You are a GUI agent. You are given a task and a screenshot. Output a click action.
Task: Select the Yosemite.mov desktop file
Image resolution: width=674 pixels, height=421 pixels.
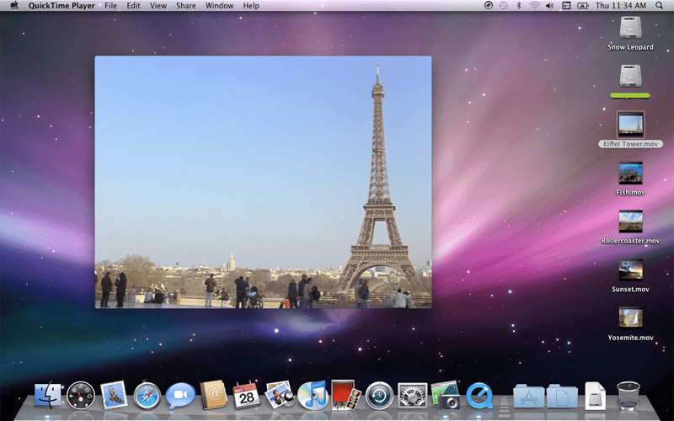coord(630,323)
